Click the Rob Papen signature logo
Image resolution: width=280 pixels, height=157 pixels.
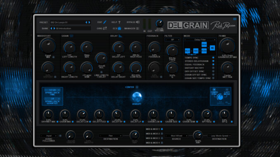(x=223, y=26)
